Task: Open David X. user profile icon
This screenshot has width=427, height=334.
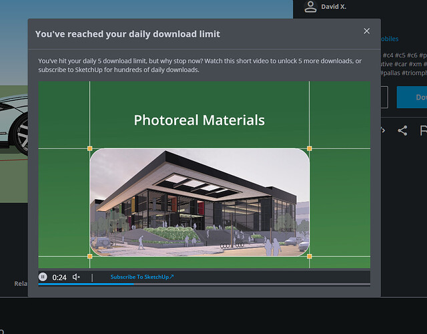Action: pyautogui.click(x=310, y=7)
